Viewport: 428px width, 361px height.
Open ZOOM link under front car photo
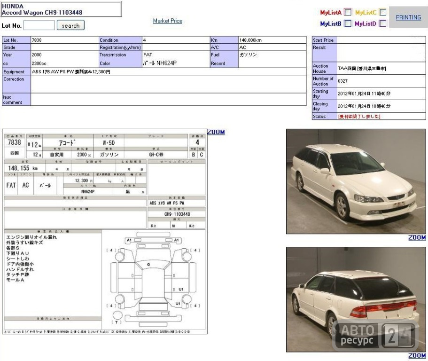[x=417, y=237]
